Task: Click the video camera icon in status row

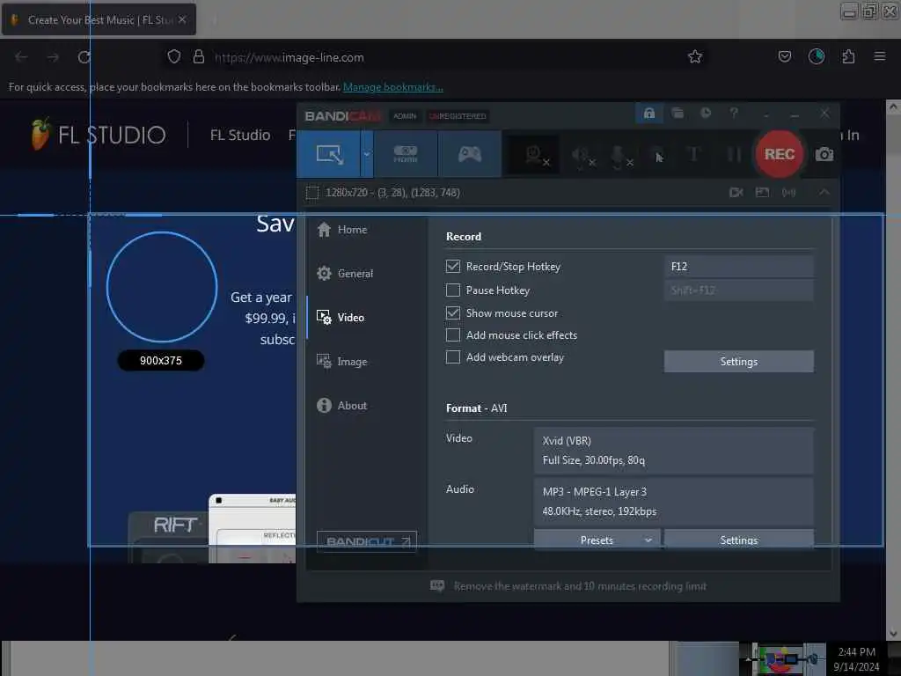Action: 736,193
